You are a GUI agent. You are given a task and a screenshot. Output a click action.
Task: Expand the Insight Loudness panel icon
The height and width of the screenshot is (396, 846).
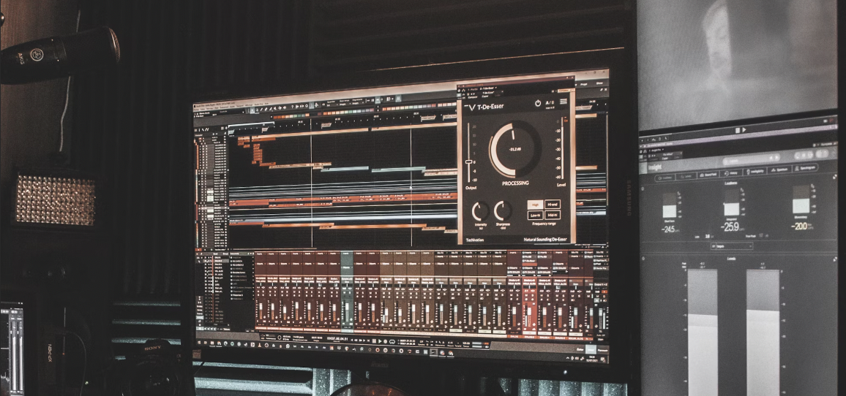click(x=835, y=177)
